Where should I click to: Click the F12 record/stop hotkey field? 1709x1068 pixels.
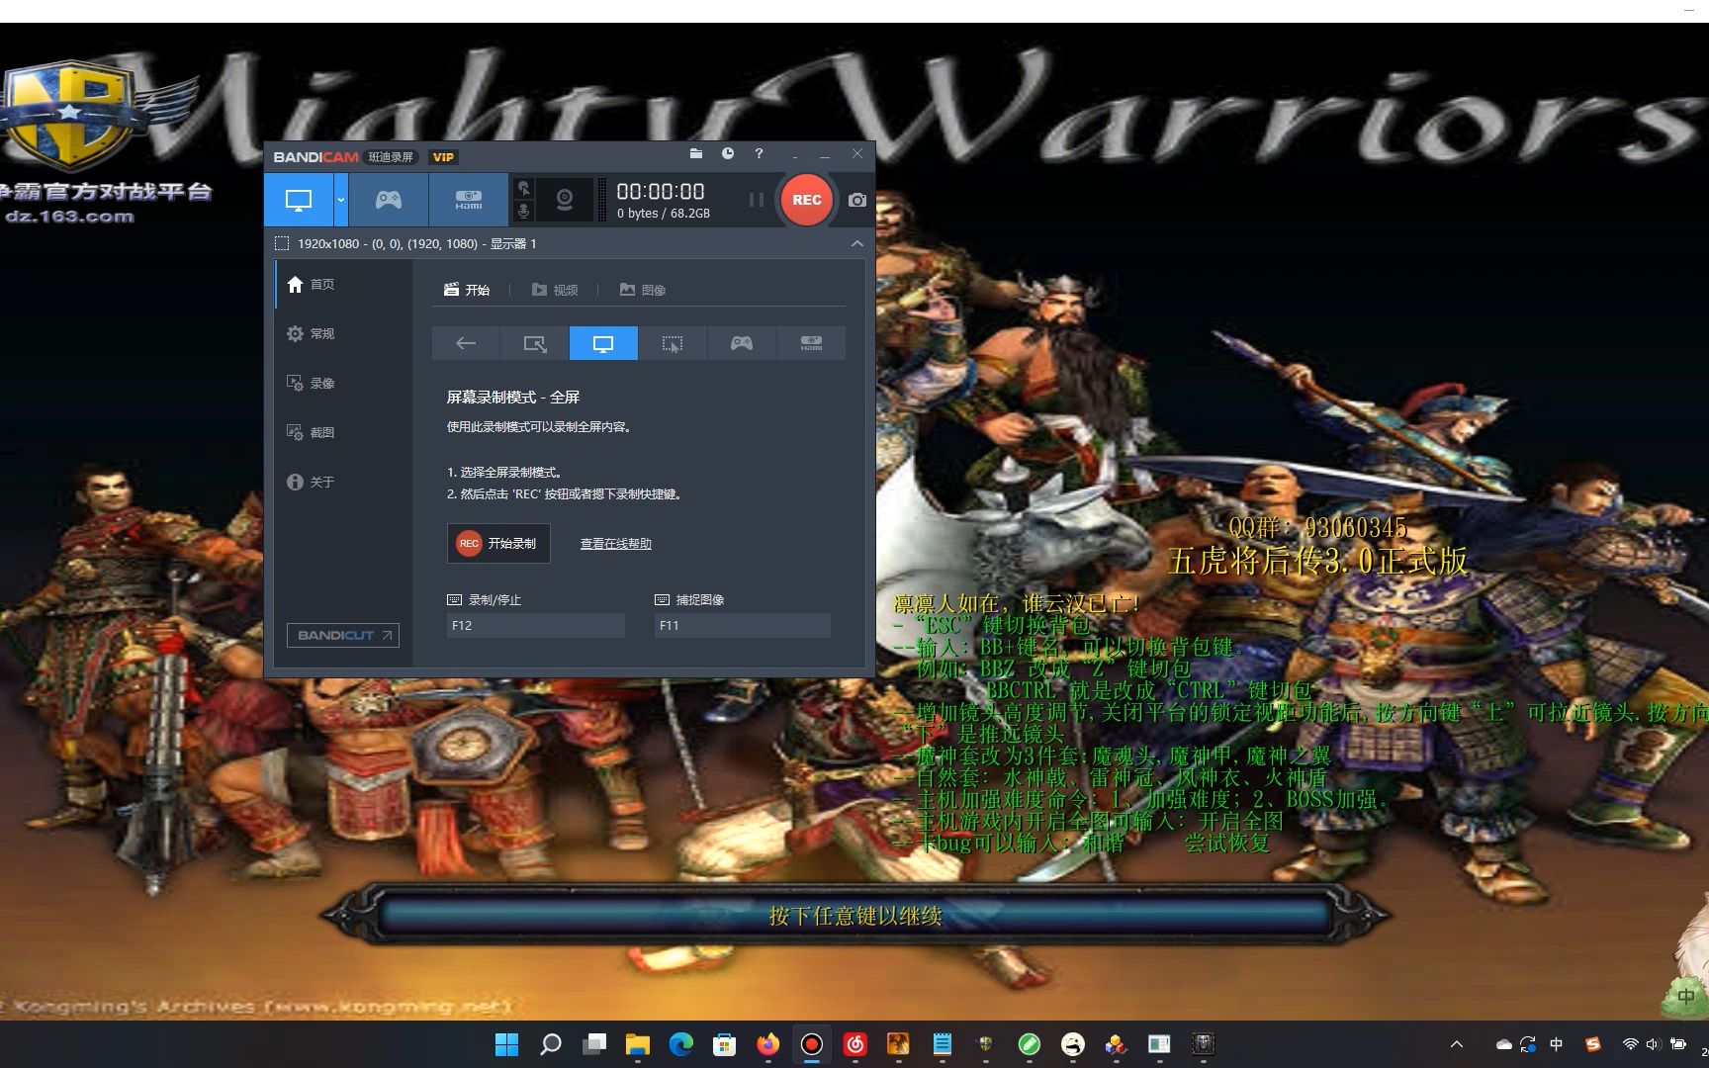tap(536, 625)
